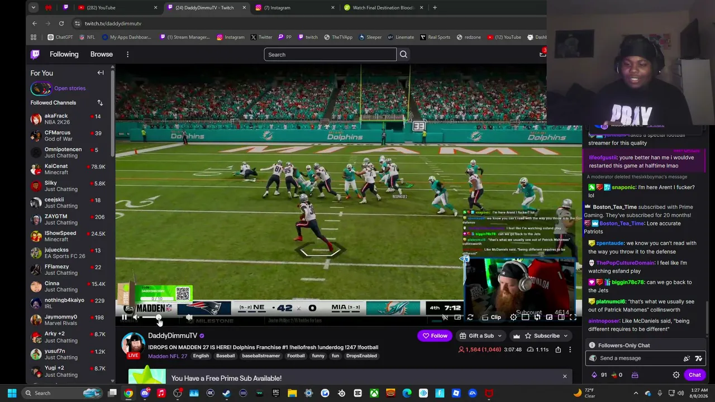The width and height of the screenshot is (715, 402).
Task: Open the Jaymommy0 followed channel
Action: [70, 320]
